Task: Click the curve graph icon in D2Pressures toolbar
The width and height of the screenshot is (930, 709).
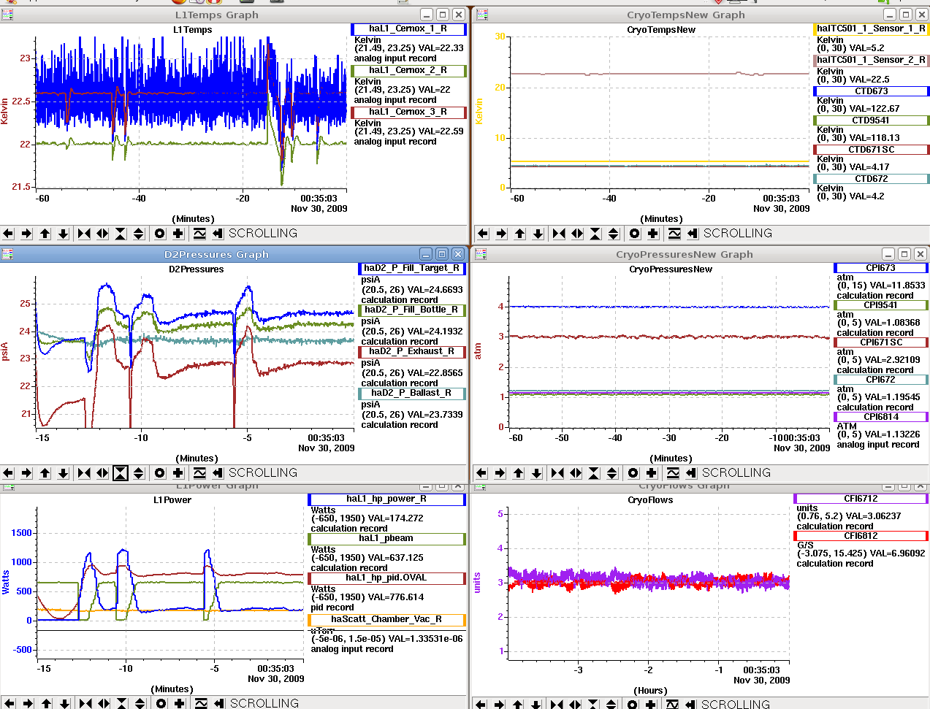Action: point(199,473)
